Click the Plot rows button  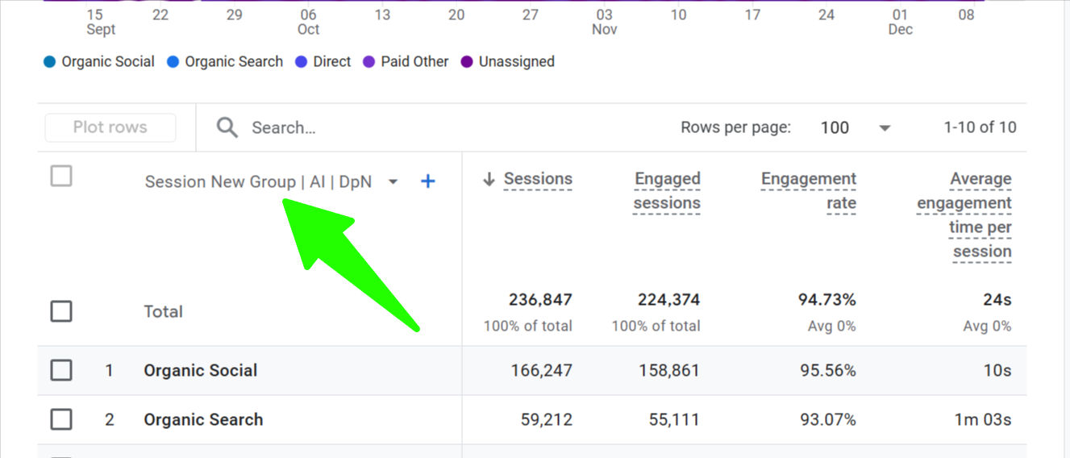coord(110,127)
